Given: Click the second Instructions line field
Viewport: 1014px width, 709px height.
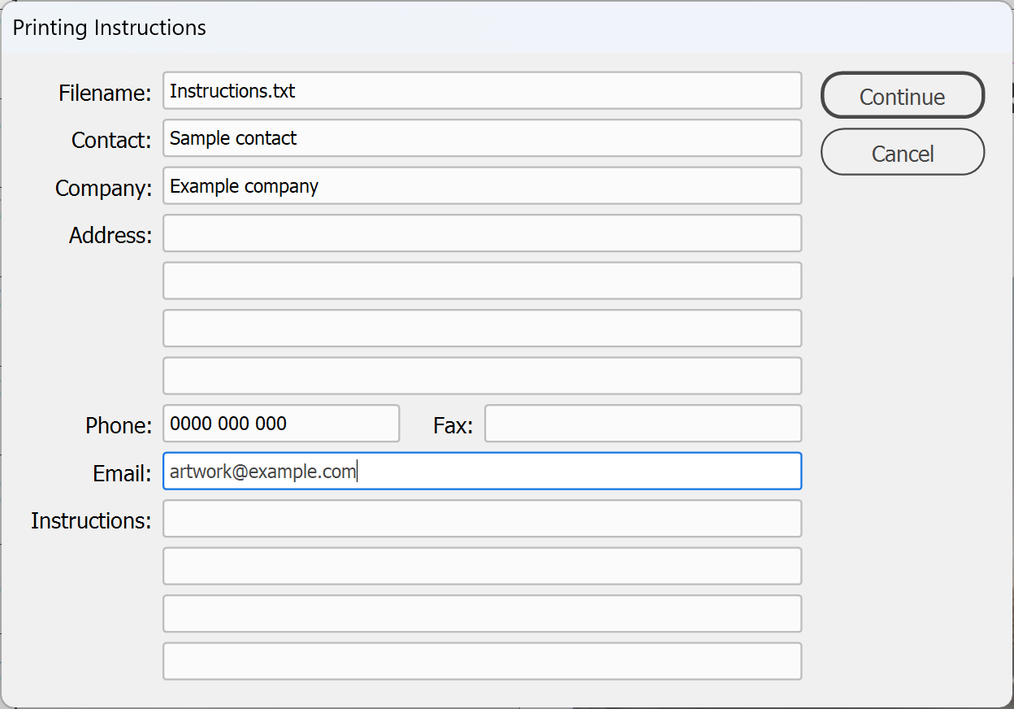Looking at the screenshot, I should (x=483, y=566).
